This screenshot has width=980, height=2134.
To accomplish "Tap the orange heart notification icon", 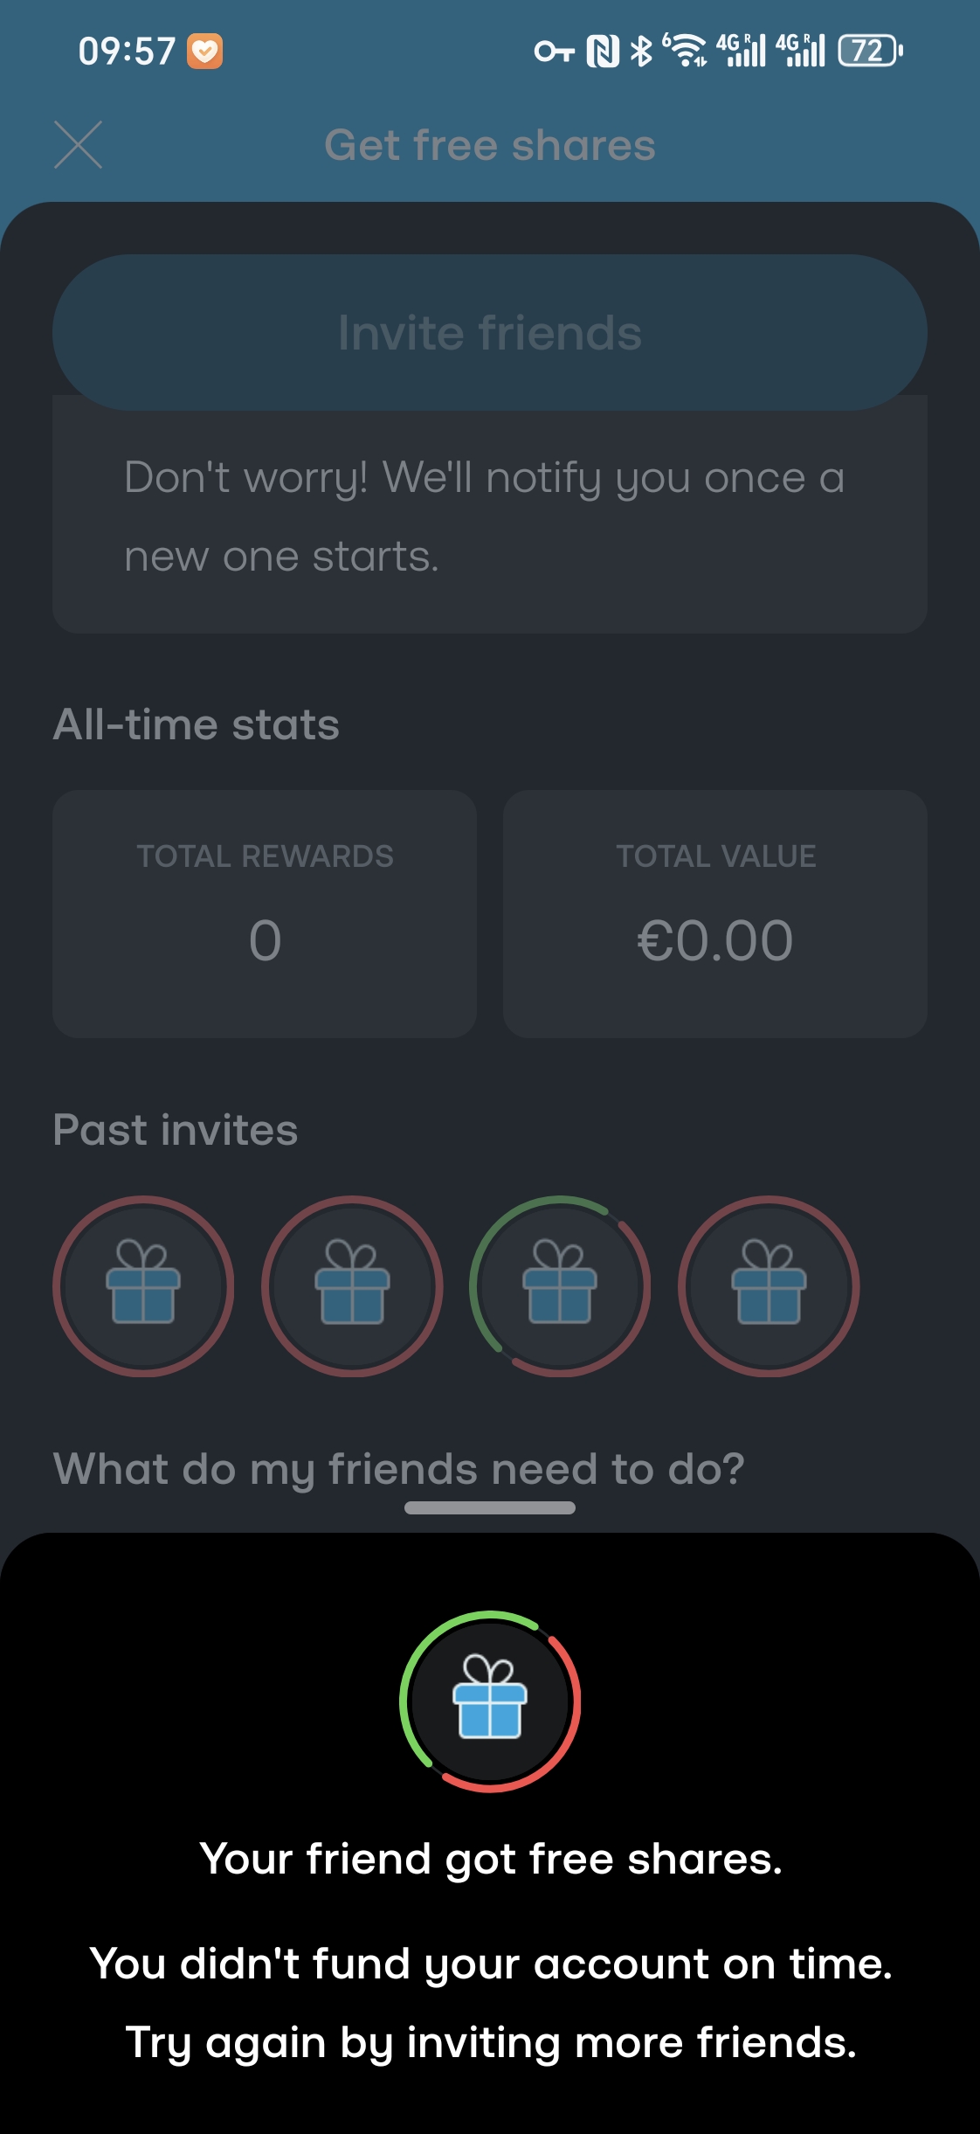I will [205, 52].
